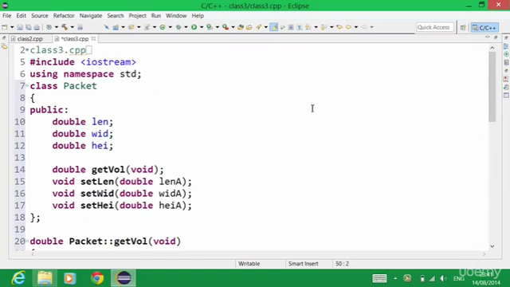Click the Next Annotation icon
The image size is (510, 287).
pyautogui.click(x=308, y=27)
